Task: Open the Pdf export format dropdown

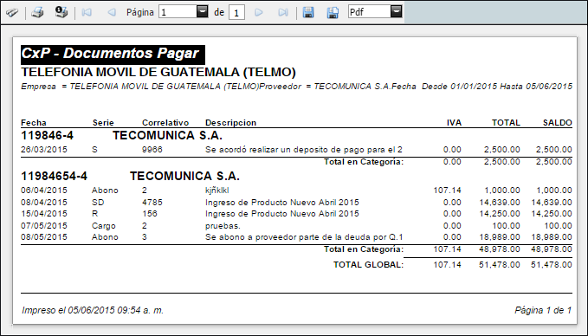Action: (x=396, y=11)
